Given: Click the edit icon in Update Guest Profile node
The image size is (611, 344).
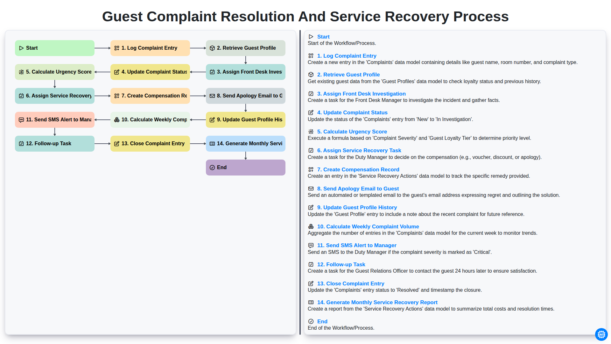Looking at the screenshot, I should tap(212, 120).
